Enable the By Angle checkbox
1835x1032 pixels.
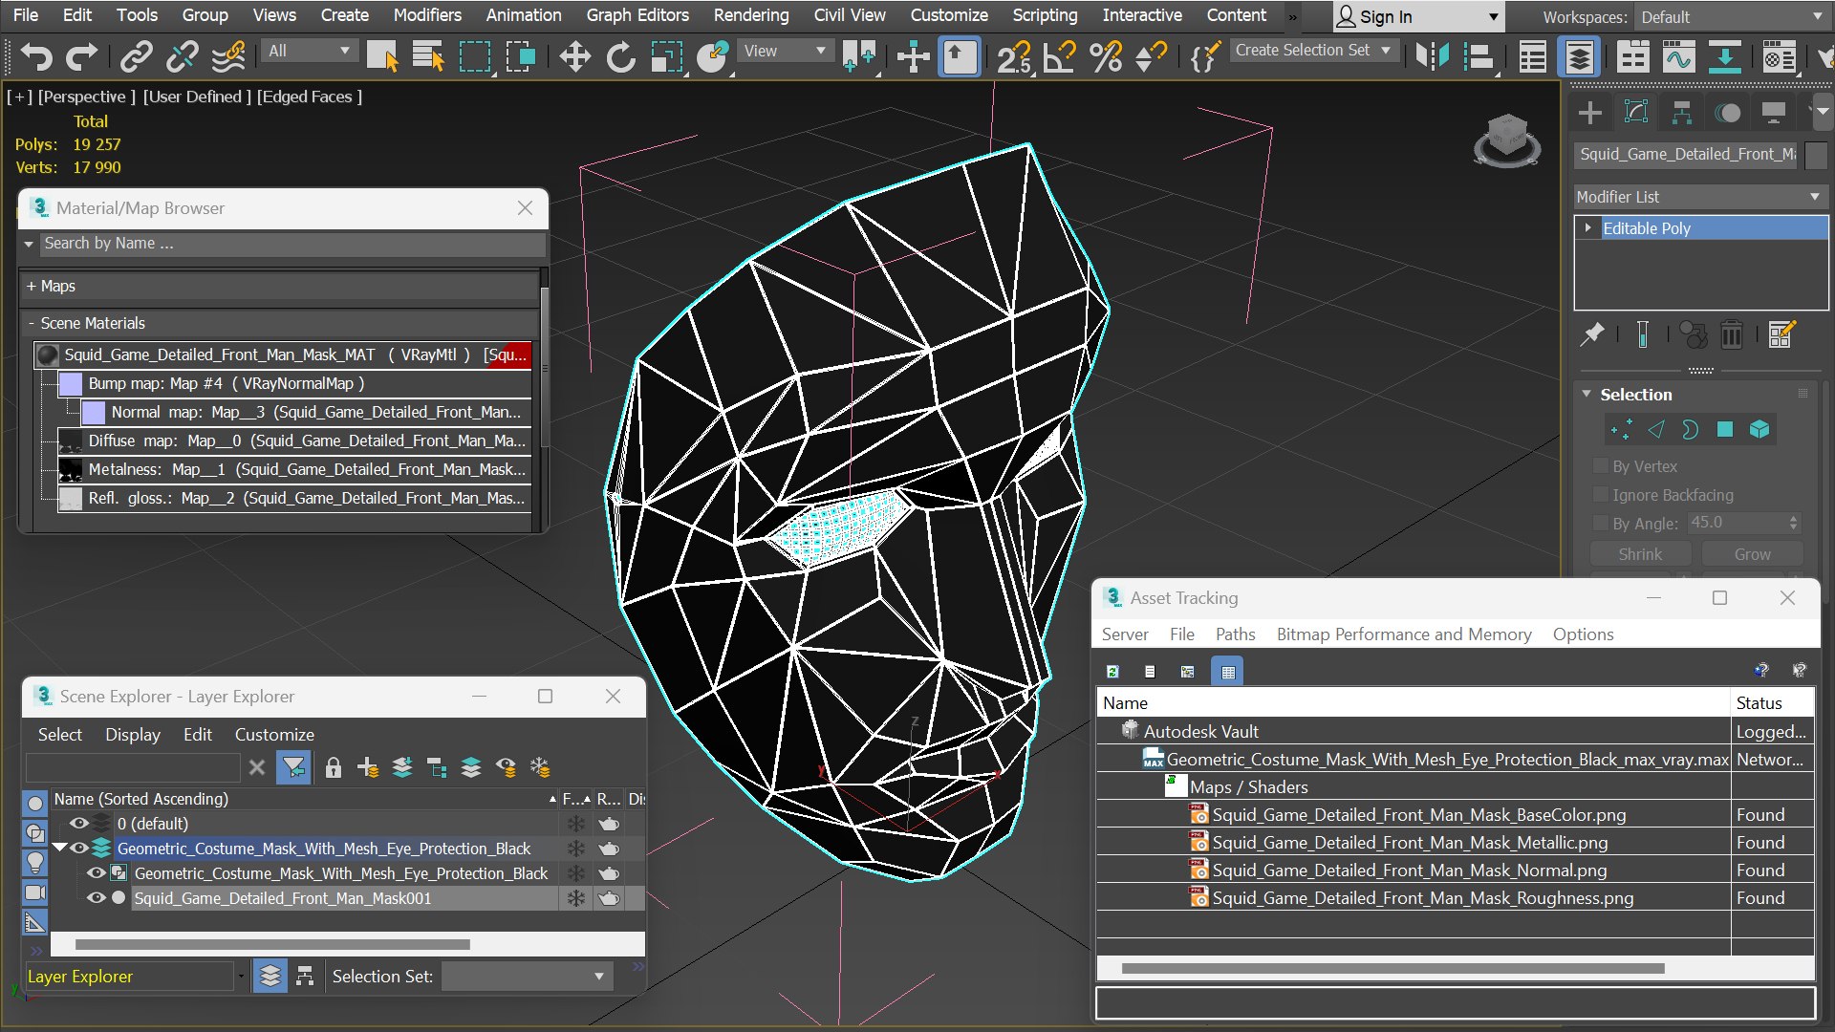coord(1601,523)
